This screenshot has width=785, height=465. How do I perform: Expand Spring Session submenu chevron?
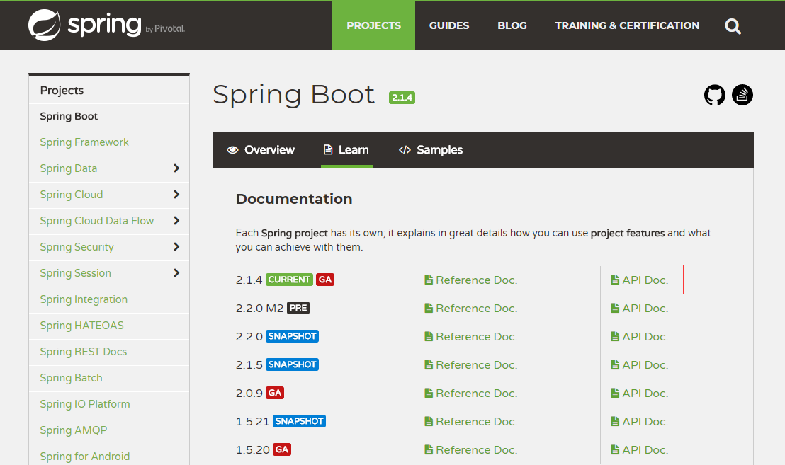point(176,273)
